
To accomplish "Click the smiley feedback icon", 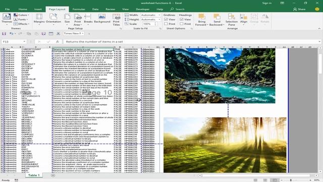I will coord(317,9).
